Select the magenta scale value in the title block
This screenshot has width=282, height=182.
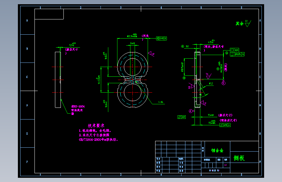[x=226, y=165]
